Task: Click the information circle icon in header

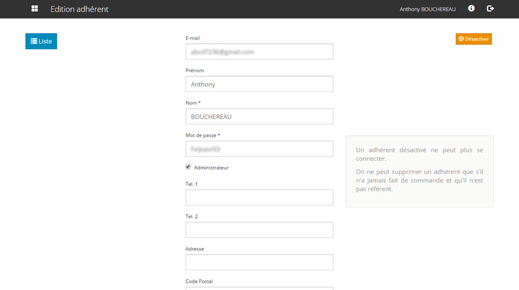Action: [471, 8]
